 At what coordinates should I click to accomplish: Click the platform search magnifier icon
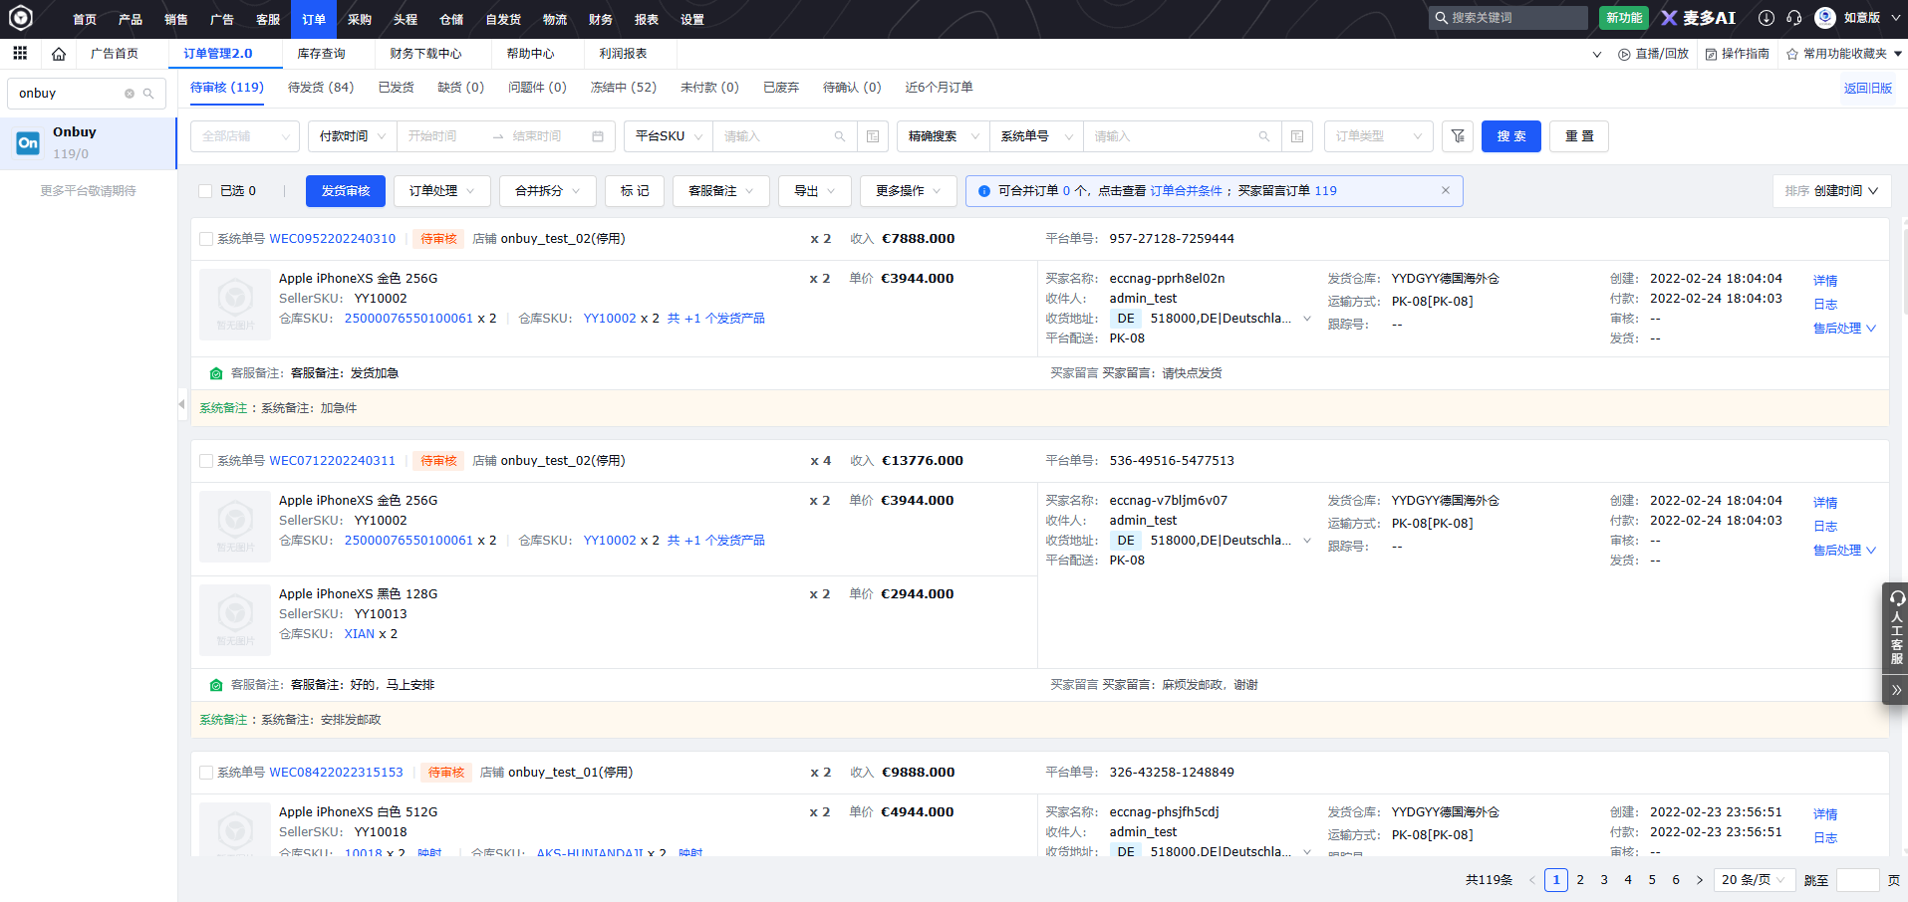(148, 94)
